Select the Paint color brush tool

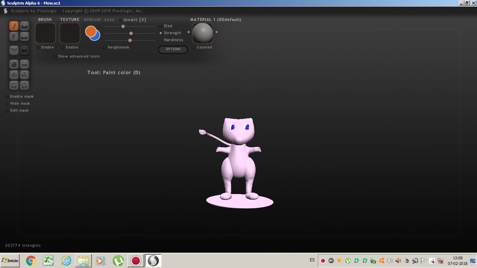point(14,26)
